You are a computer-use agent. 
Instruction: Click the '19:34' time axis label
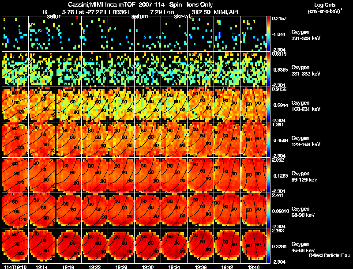[x=174, y=267]
